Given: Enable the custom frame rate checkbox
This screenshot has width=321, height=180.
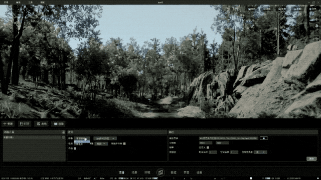Looking at the screenshot, I should 208,147.
